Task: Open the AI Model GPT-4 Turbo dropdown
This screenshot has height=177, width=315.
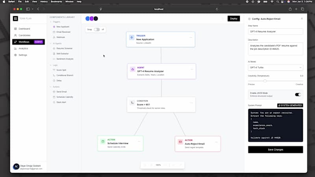Action: pos(275,68)
